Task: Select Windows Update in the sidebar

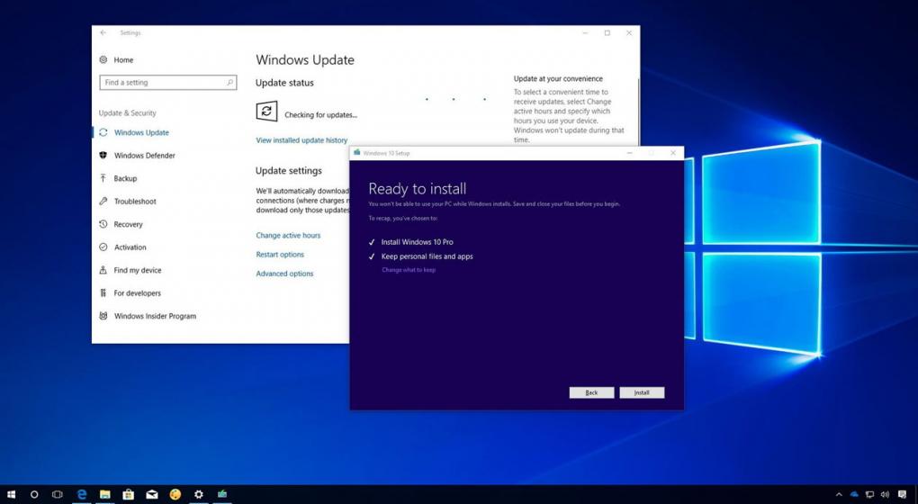Action: pyautogui.click(x=141, y=132)
